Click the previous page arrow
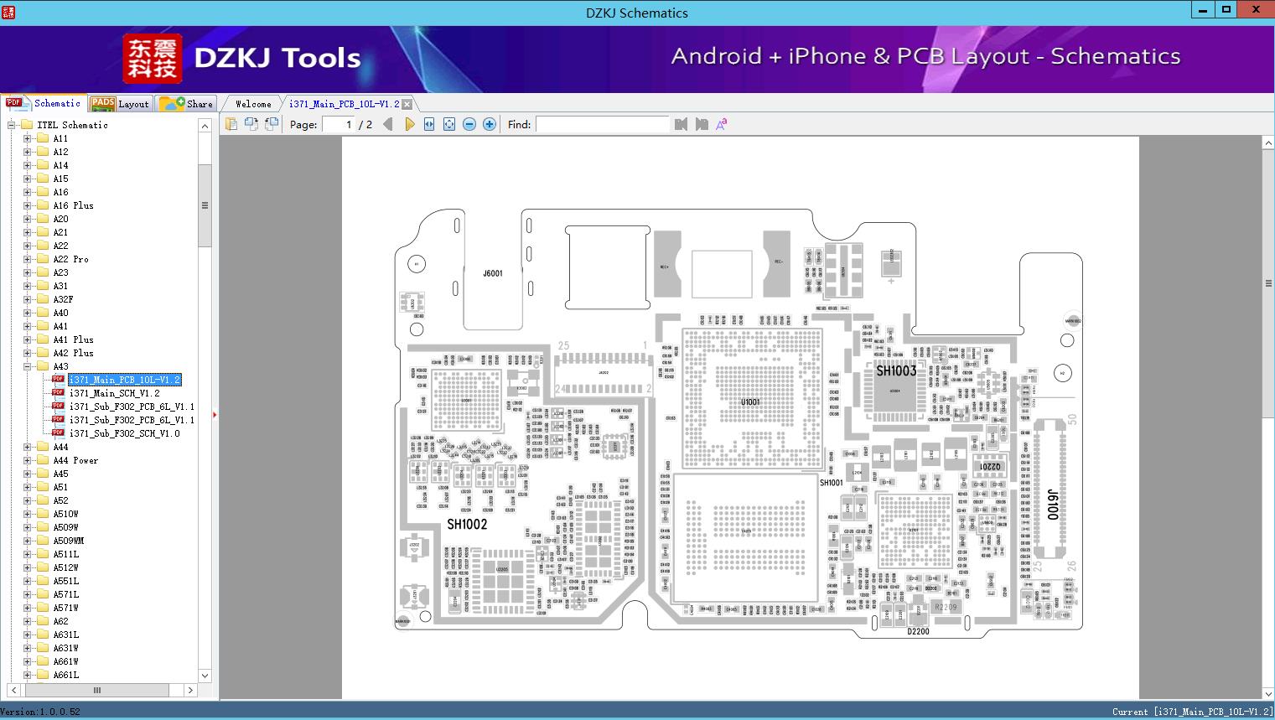The height and width of the screenshot is (720, 1275). tap(387, 124)
